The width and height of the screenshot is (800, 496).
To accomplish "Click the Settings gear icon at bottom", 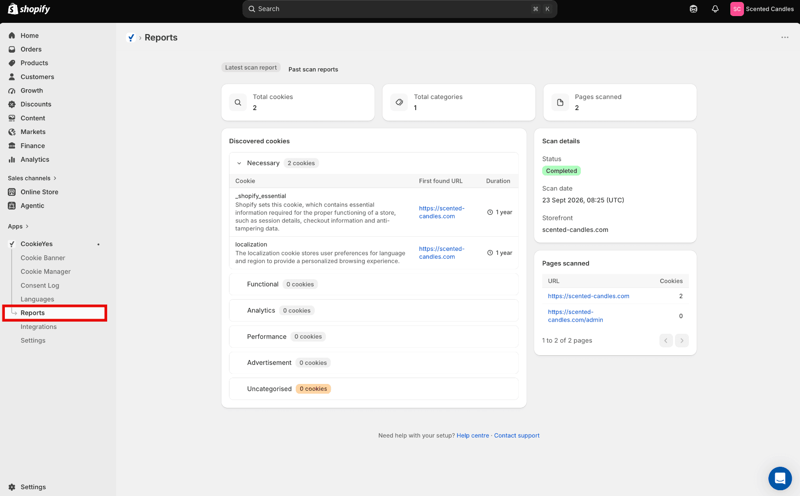I will point(12,487).
